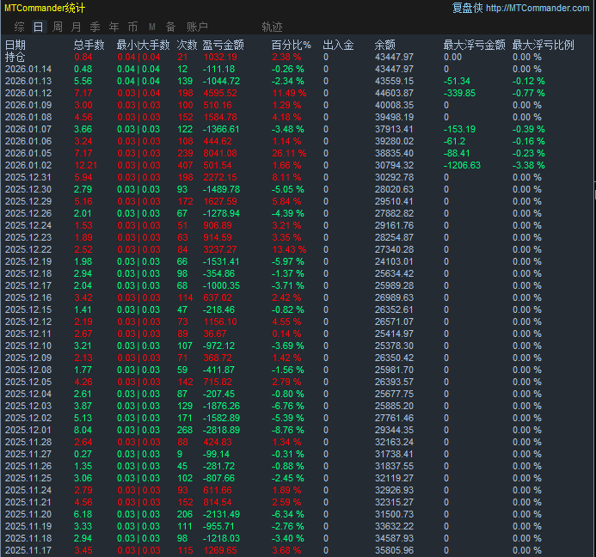The image size is (596, 557).
Task: Select the 2025.12.05 date row
Action: (28, 382)
